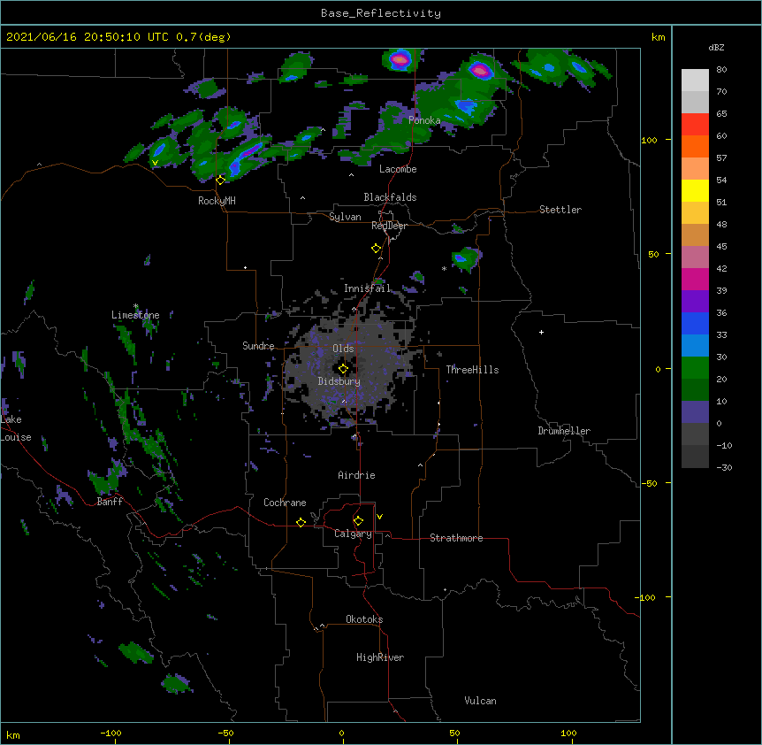Click the Calgary city label

354,534
